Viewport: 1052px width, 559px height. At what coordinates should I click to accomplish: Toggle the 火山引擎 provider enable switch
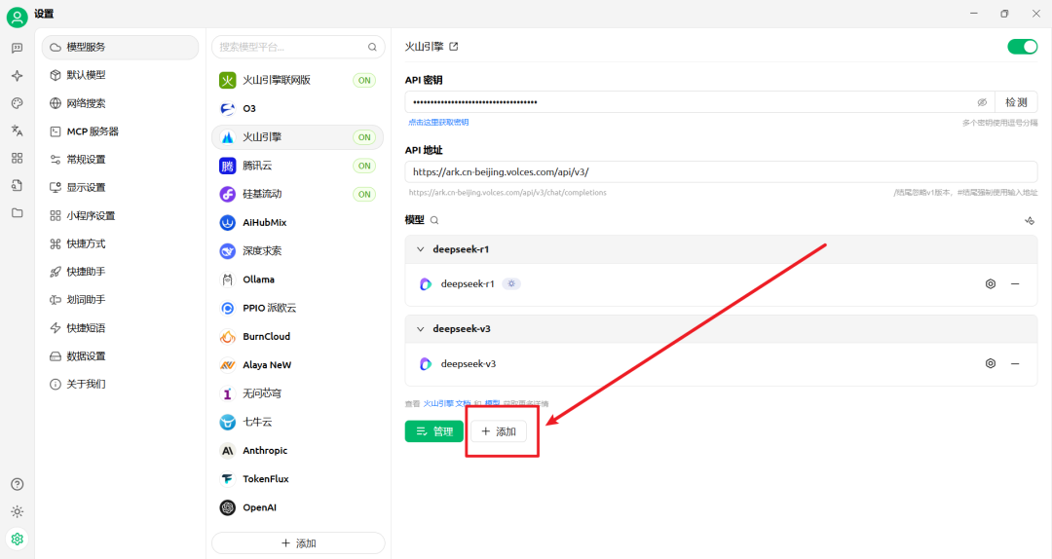tap(1023, 47)
